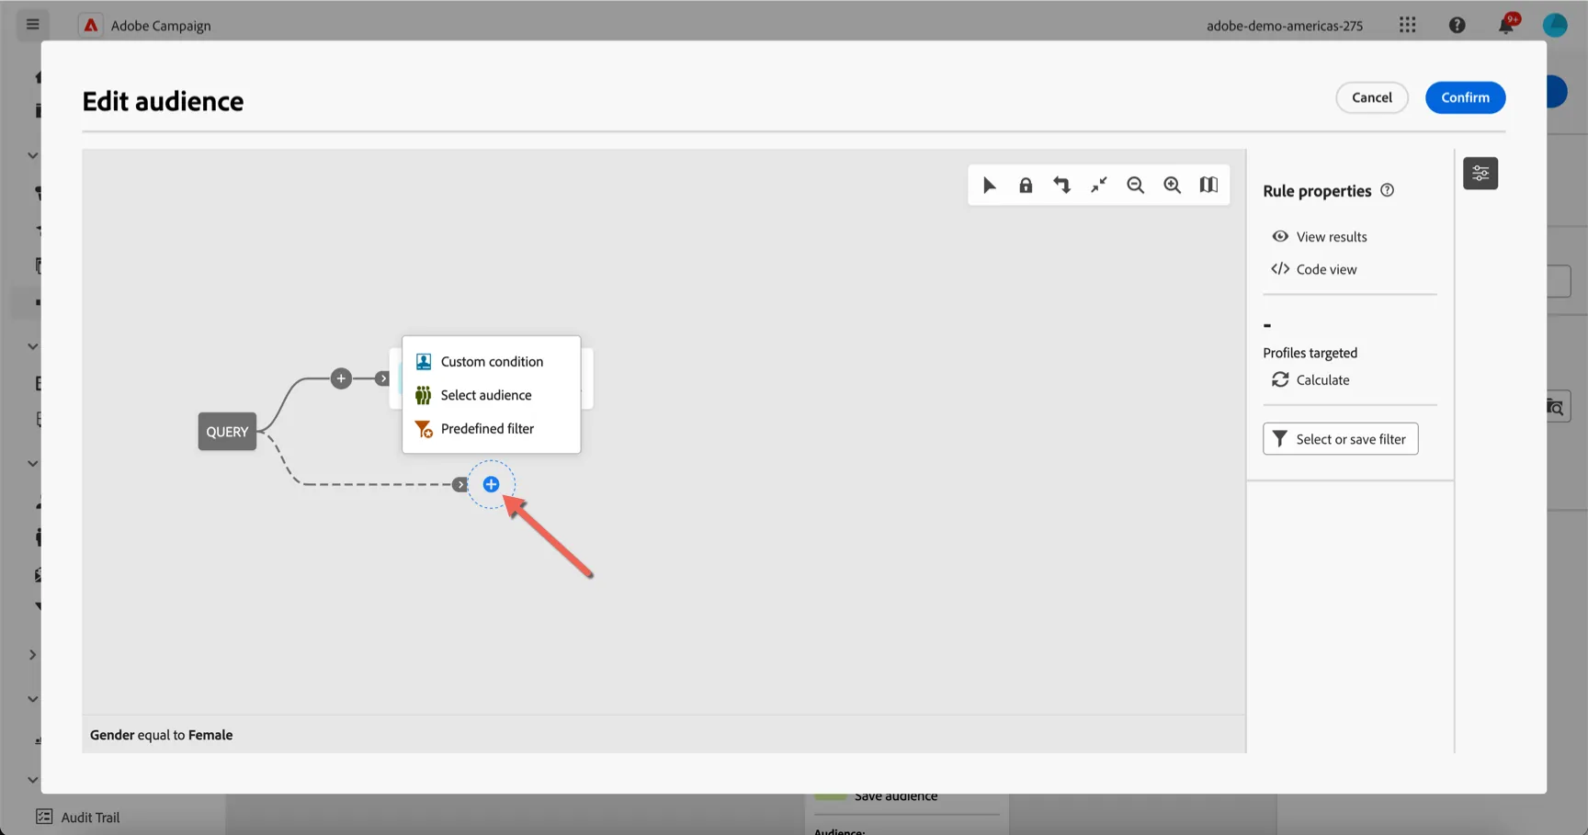
Task: Click the Adobe Campaign logo
Action: click(x=90, y=25)
